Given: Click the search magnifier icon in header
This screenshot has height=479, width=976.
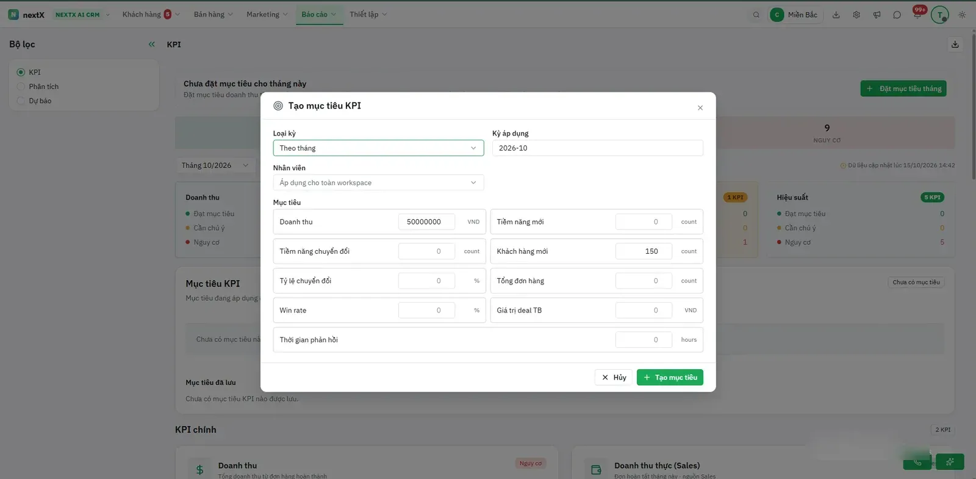Looking at the screenshot, I should click(x=756, y=15).
